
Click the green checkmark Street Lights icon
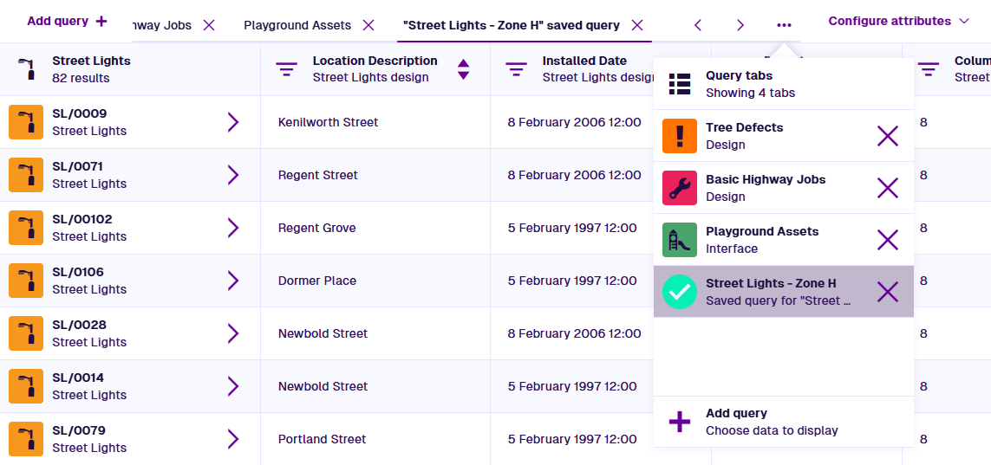pyautogui.click(x=679, y=292)
